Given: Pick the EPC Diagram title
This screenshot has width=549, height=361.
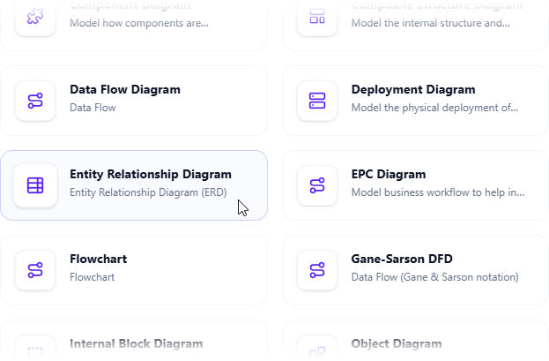Looking at the screenshot, I should (x=389, y=175).
